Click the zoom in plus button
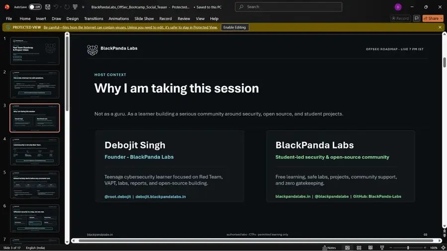This screenshot has width=447, height=251. point(425,248)
